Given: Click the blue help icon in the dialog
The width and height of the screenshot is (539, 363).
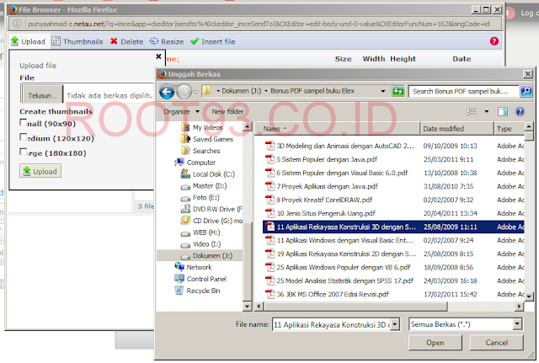Looking at the screenshot, I should [520, 111].
